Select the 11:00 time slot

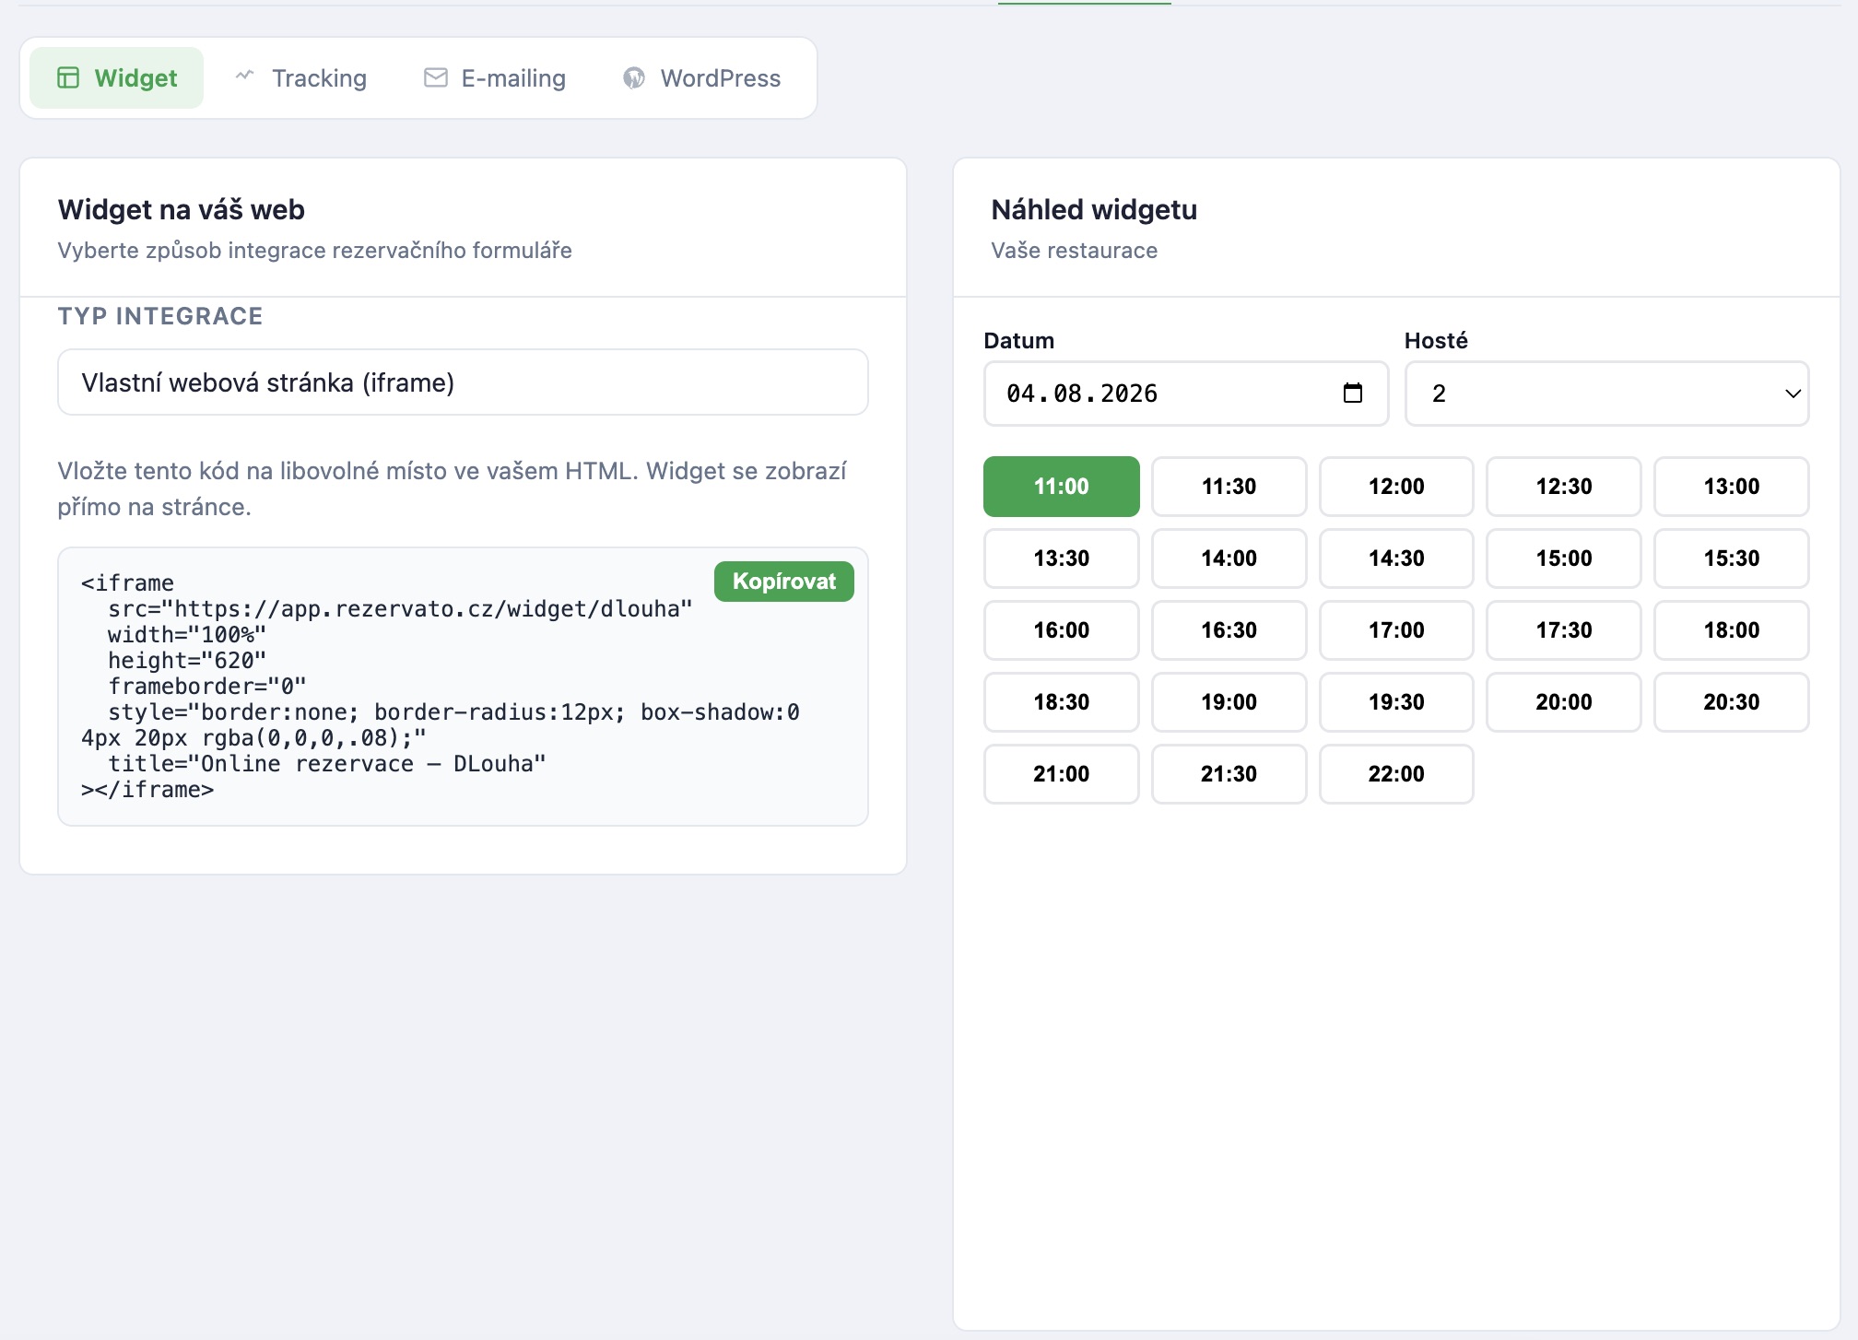(1061, 487)
